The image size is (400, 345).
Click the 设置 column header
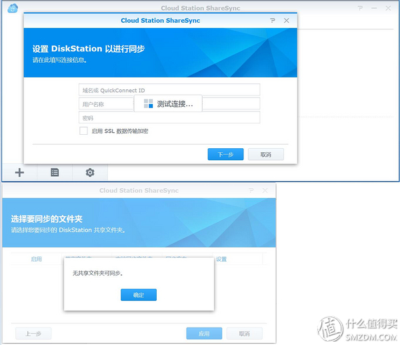[x=221, y=259]
